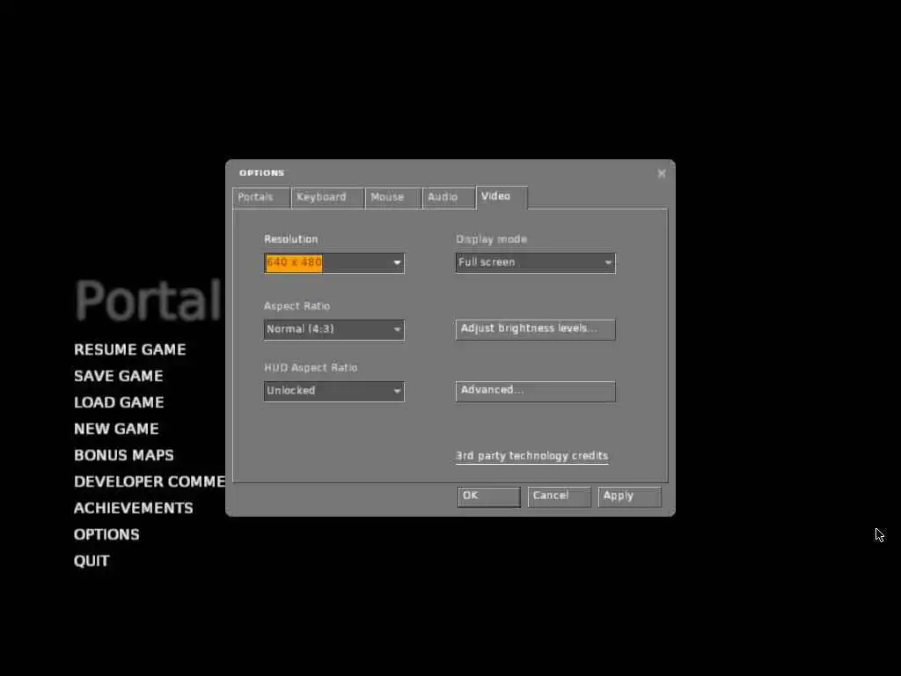Expand the Display mode dropdown
901x676 pixels.
click(536, 262)
